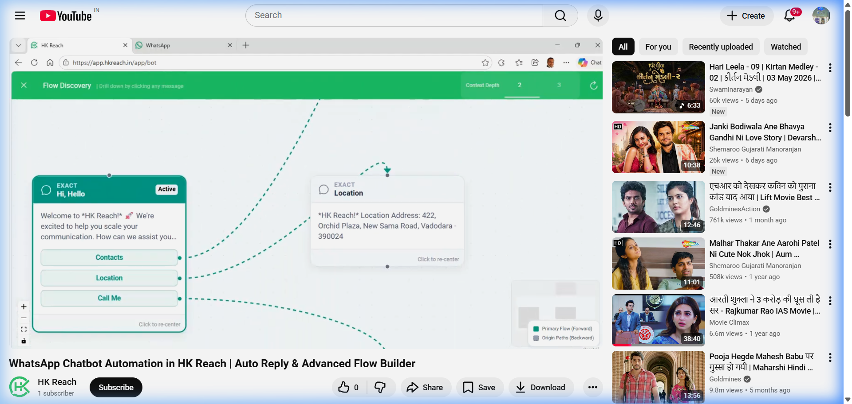
Task: Open options menu for Maharshi Hindi video
Action: [830, 357]
